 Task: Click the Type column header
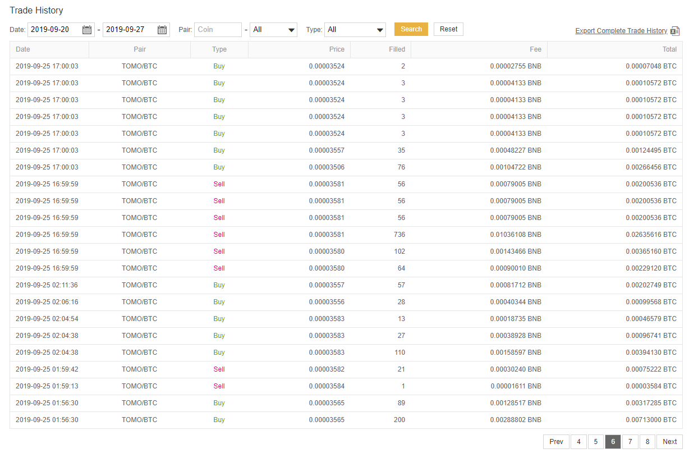219,49
